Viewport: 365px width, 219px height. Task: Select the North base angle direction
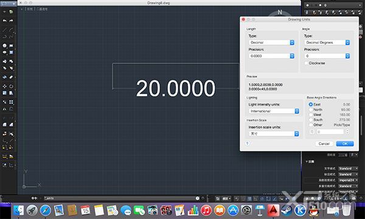pos(310,109)
